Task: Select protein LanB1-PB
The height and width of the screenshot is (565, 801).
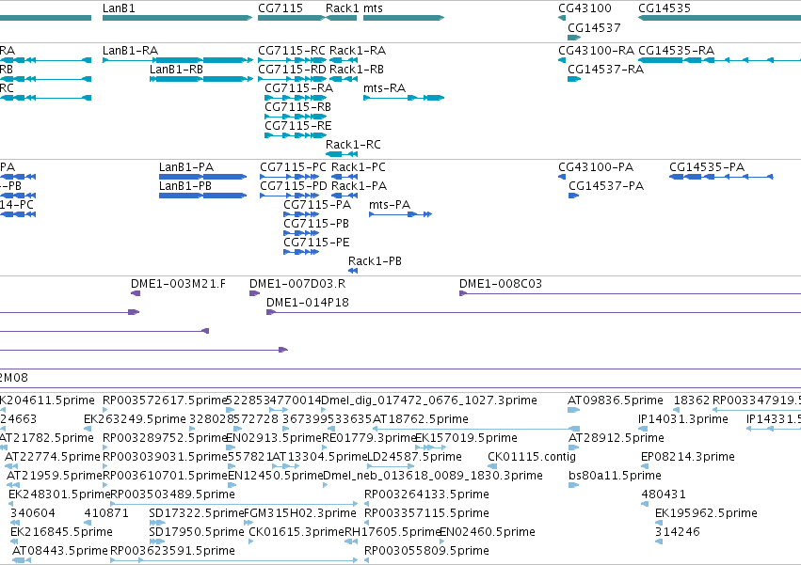Action: tap(202, 196)
